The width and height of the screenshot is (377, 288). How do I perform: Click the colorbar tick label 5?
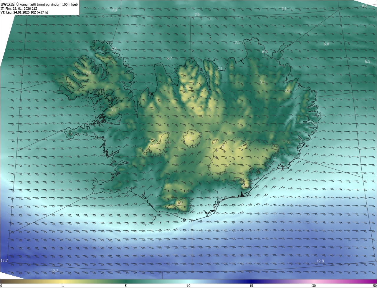coord(126,286)
